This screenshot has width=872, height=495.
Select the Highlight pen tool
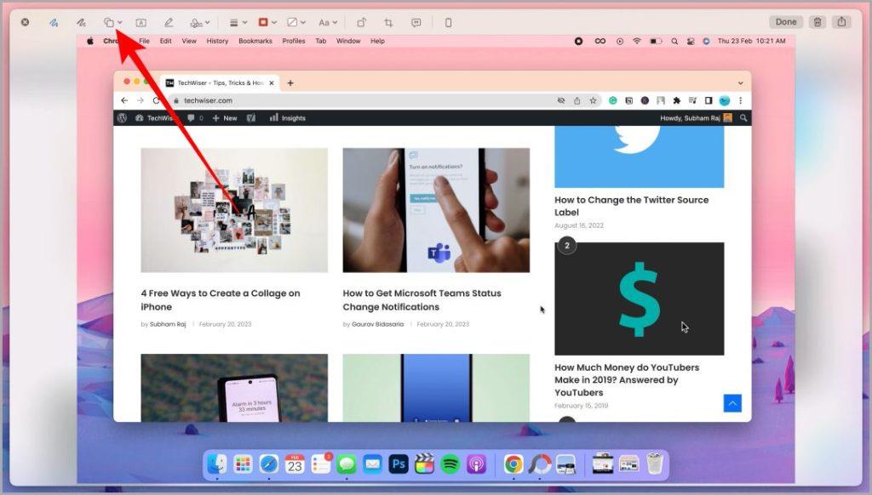coord(169,23)
